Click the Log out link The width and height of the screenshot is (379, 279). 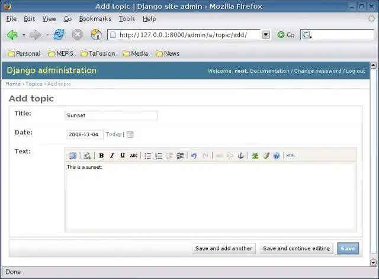coord(355,71)
